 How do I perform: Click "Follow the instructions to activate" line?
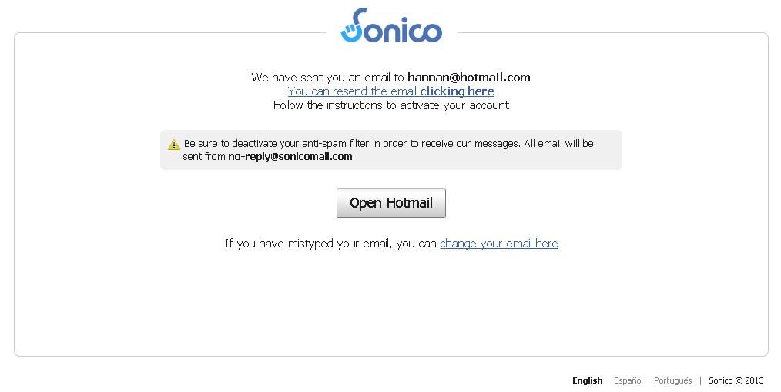pyautogui.click(x=390, y=105)
